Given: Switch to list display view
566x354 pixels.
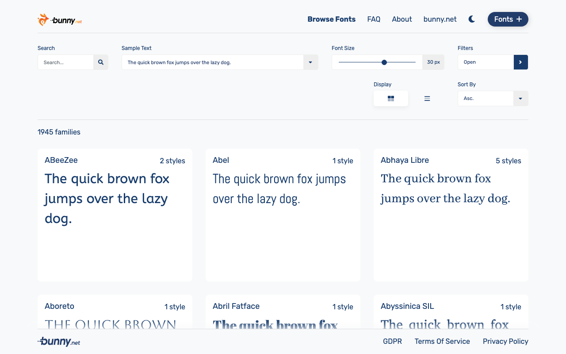Looking at the screenshot, I should click(x=427, y=98).
